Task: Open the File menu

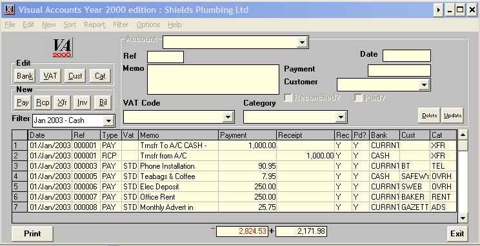Action: 10,24
